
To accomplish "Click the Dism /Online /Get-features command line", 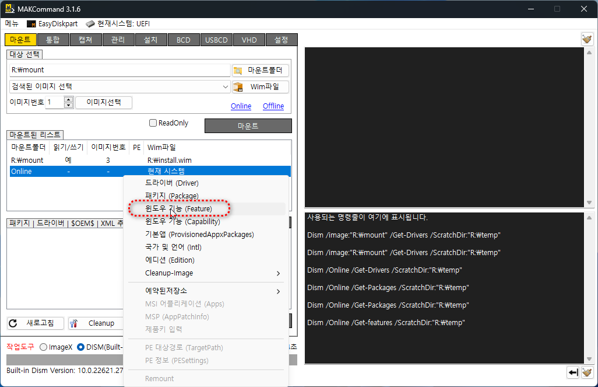I will pyautogui.click(x=386, y=323).
